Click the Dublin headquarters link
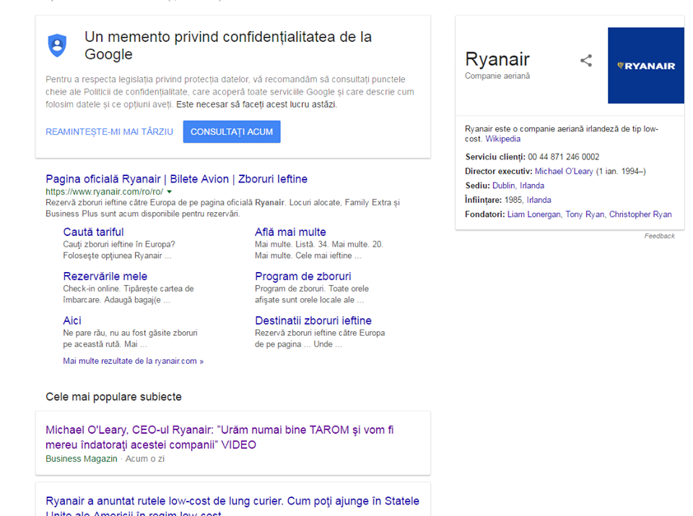The width and height of the screenshot is (693, 516). tap(503, 185)
